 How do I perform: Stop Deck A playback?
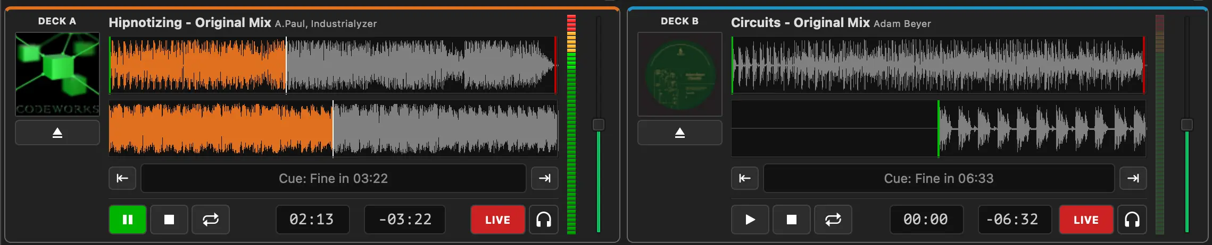[169, 220]
